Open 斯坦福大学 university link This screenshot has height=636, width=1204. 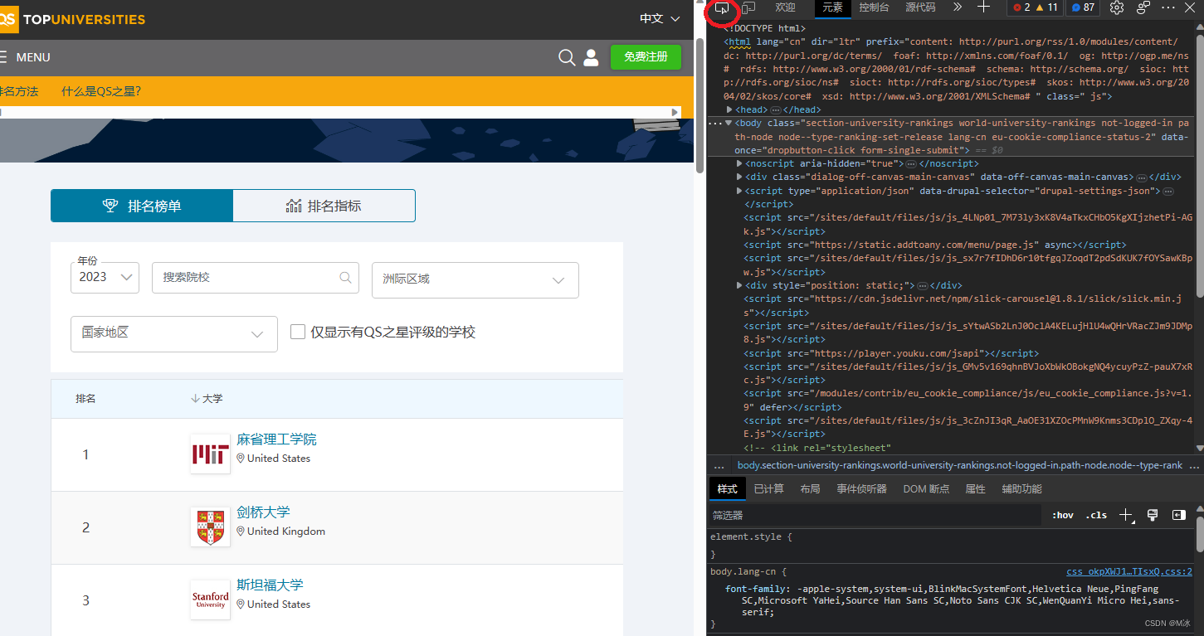tap(270, 585)
